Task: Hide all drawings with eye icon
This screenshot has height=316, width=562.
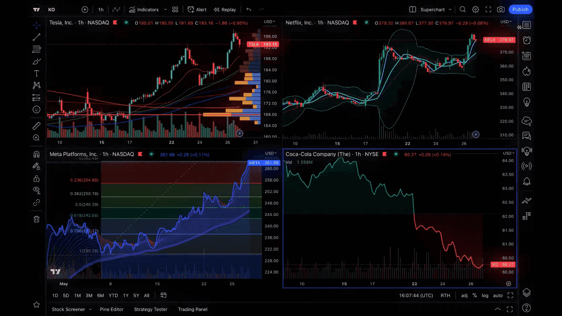Action: click(x=36, y=190)
